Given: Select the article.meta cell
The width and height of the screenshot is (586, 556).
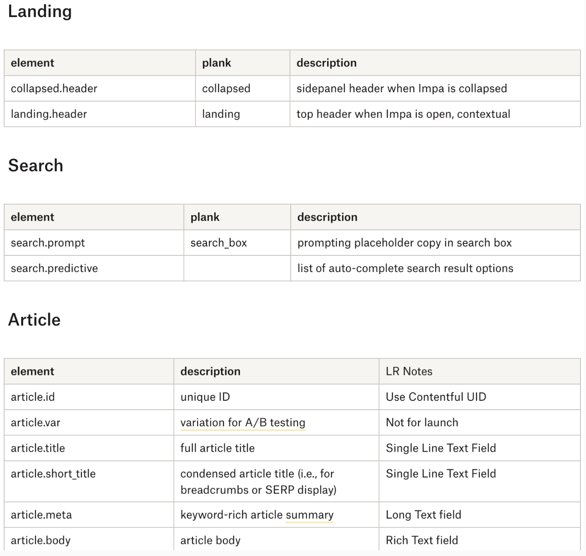Looking at the screenshot, I should [89, 515].
